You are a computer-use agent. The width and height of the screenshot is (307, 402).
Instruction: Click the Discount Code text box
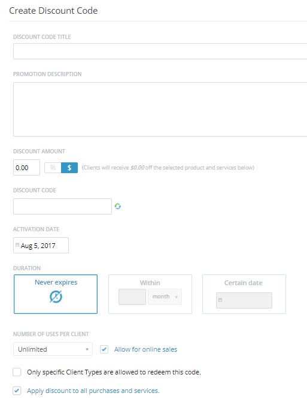[62, 206]
